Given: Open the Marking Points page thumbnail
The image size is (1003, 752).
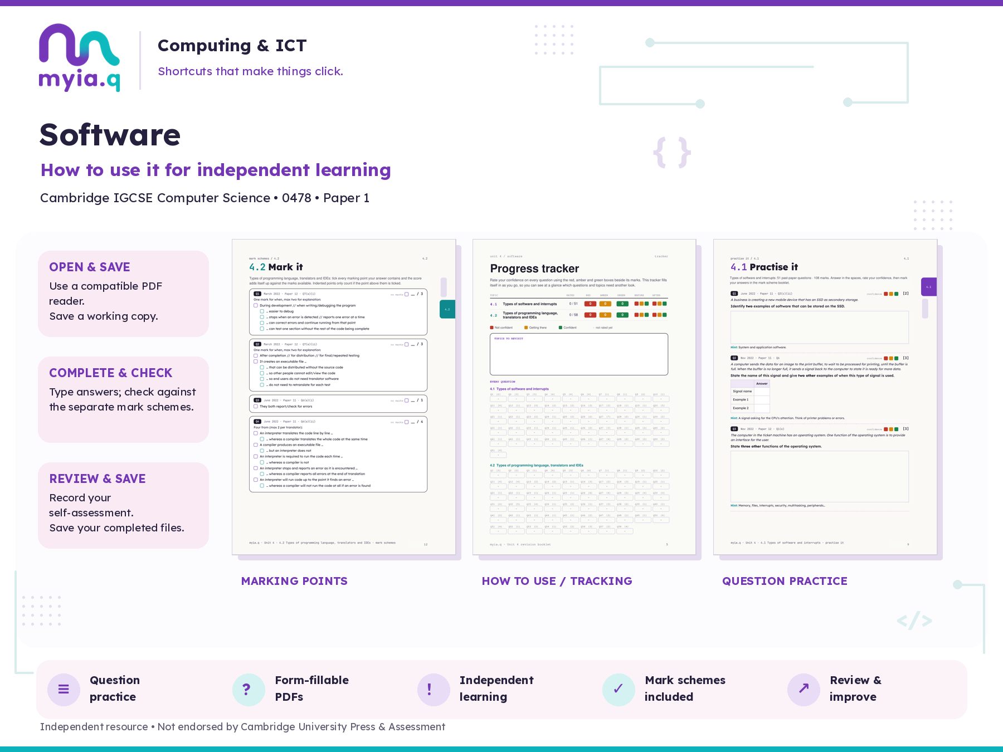Looking at the screenshot, I should click(x=344, y=397).
